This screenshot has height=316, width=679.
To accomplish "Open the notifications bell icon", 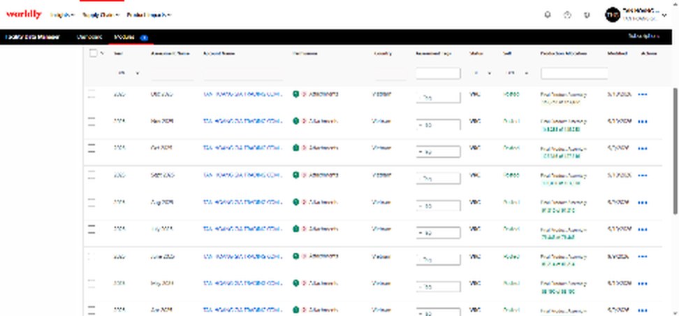I will click(548, 15).
